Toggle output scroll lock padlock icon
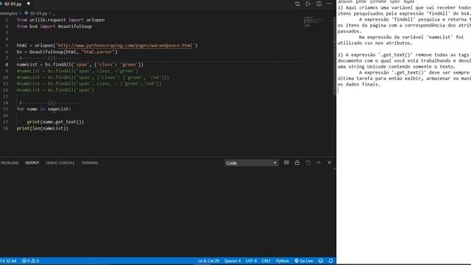Image resolution: width=471 pixels, height=265 pixels. tap(297, 163)
